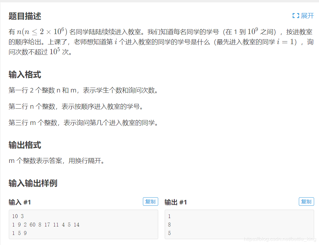Click the sample input query line "1 5 9"
Image resolution: width=319 pixels, height=245 pixels.
19,233
